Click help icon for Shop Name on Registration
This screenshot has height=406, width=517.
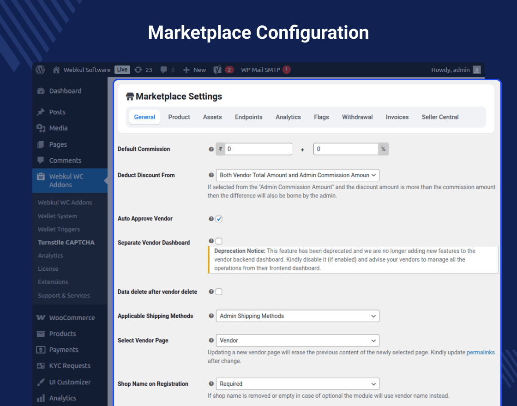pos(211,383)
